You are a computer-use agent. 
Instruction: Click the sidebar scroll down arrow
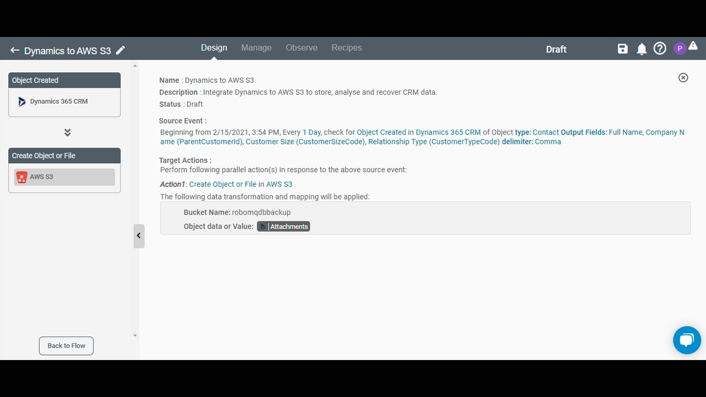point(135,335)
